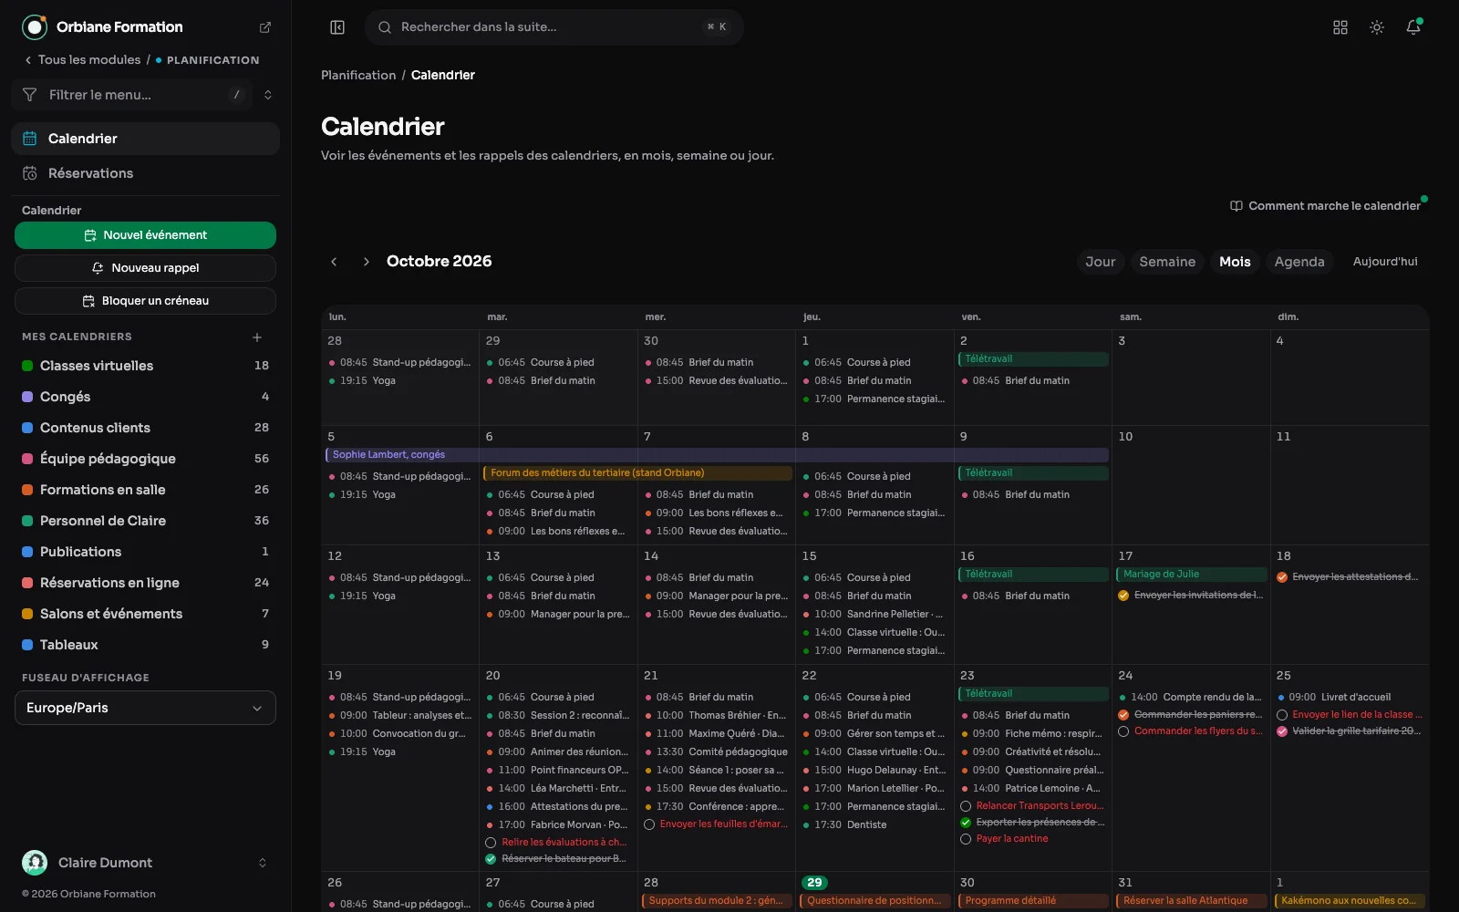
Task: Toggle the sidebar collapse icon
Action: tap(337, 27)
